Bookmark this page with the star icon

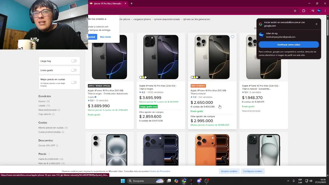click(295, 11)
